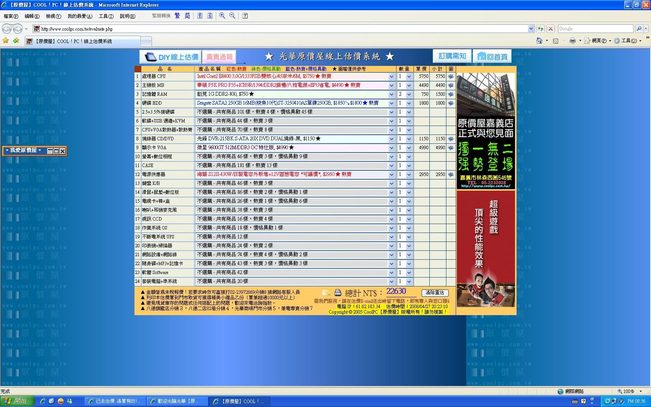651x407 pixels.
Task: Open the CPU product dropdown
Action: point(391,76)
